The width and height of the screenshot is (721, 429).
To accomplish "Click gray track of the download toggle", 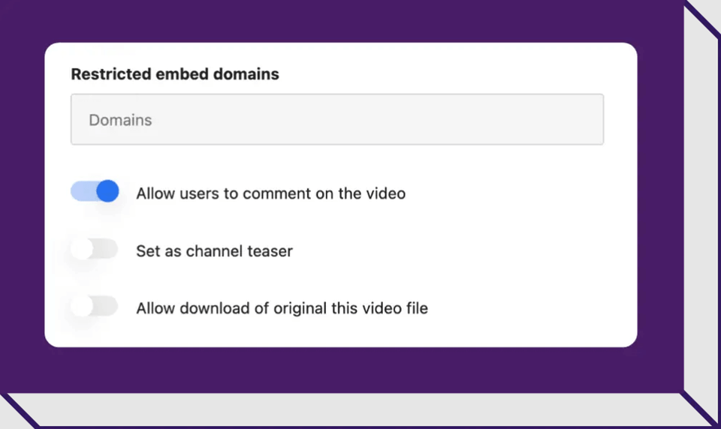I will coord(106,306).
